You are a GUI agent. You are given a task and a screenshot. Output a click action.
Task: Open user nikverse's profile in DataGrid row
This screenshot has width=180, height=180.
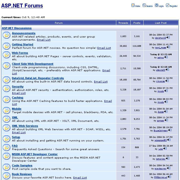[x=161, y=81]
